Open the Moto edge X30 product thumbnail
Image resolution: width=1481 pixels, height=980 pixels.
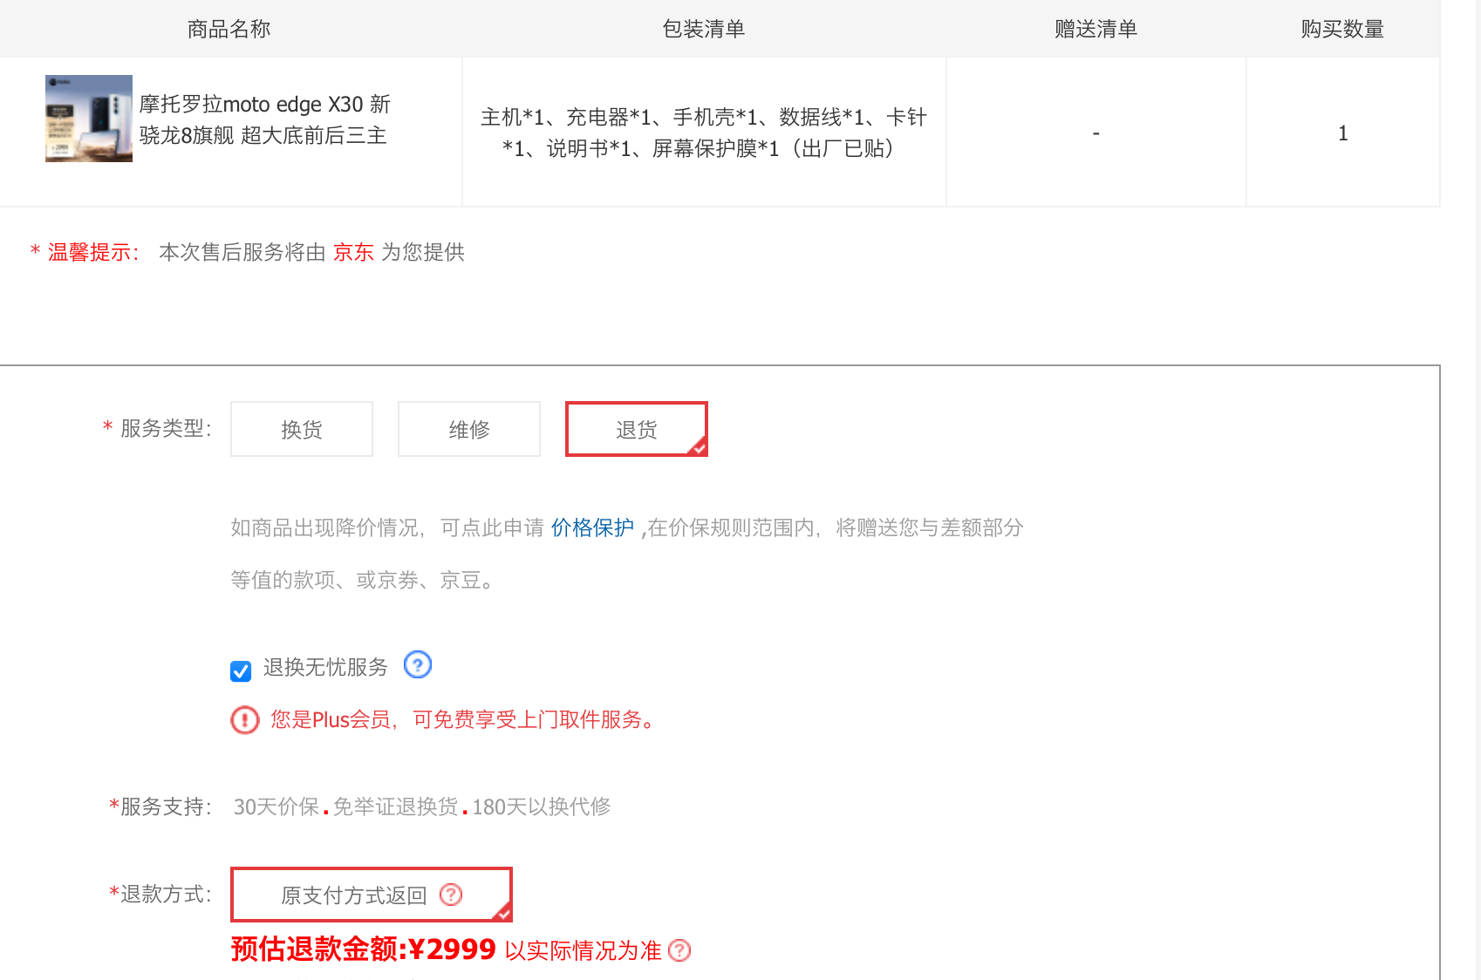[89, 119]
